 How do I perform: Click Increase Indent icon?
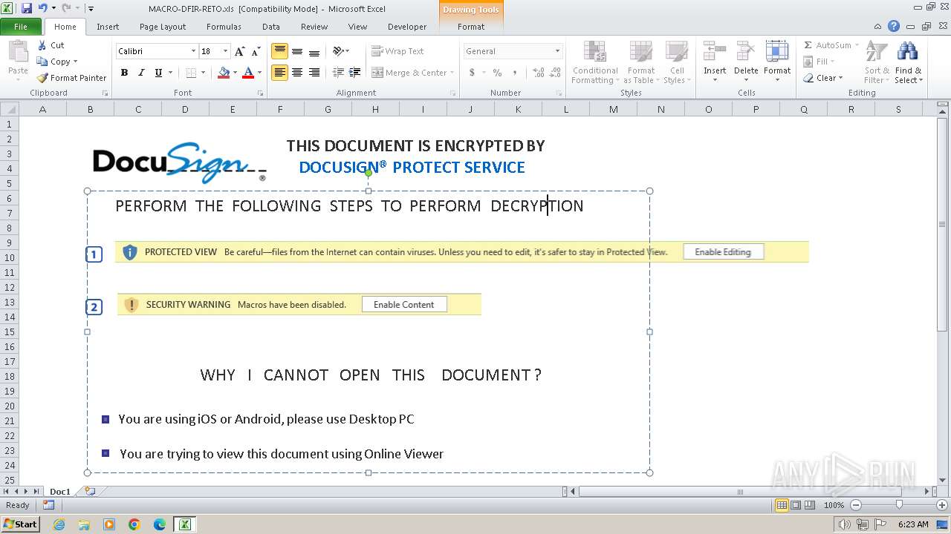pyautogui.click(x=355, y=73)
